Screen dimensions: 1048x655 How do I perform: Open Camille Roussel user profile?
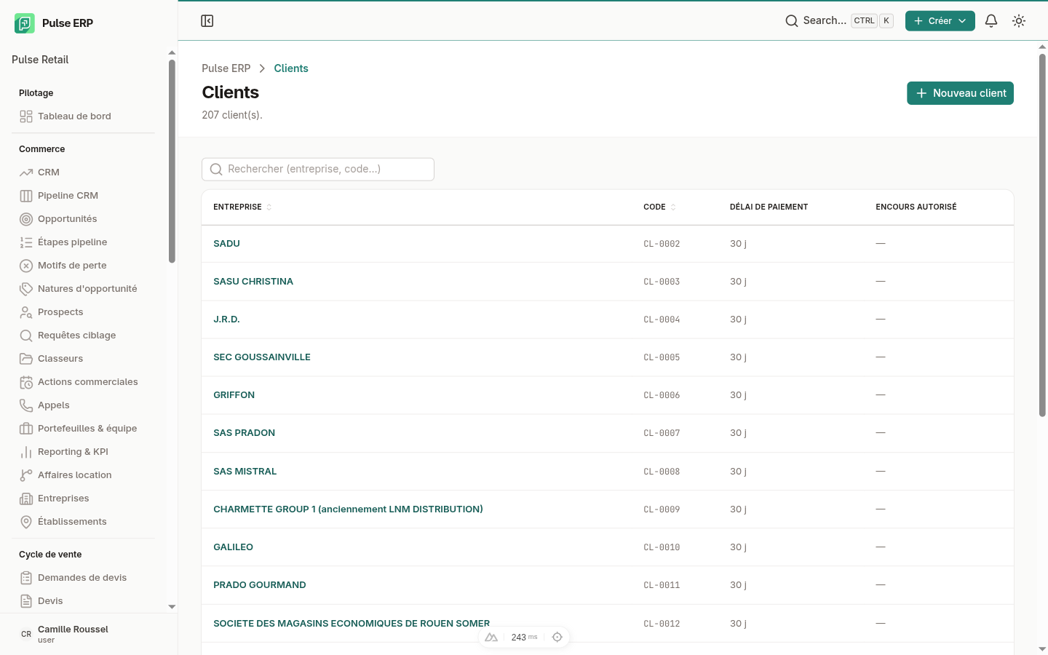pyautogui.click(x=89, y=634)
